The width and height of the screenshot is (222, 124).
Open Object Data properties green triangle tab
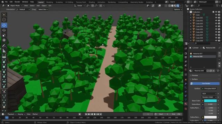click(x=186, y=100)
